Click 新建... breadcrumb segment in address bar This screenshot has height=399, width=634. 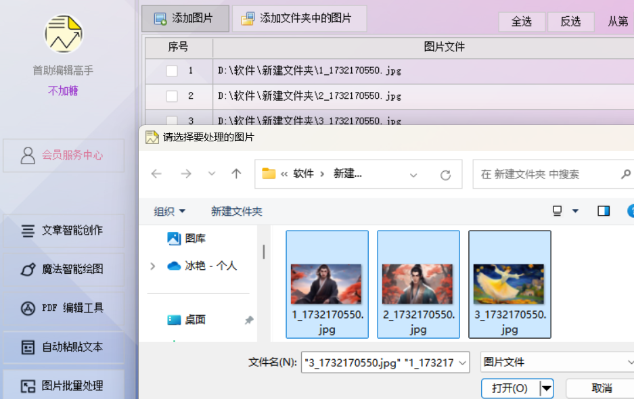coord(348,174)
